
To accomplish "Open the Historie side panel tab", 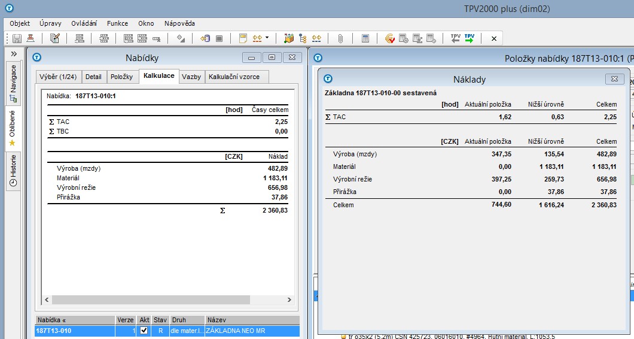I will (x=13, y=170).
